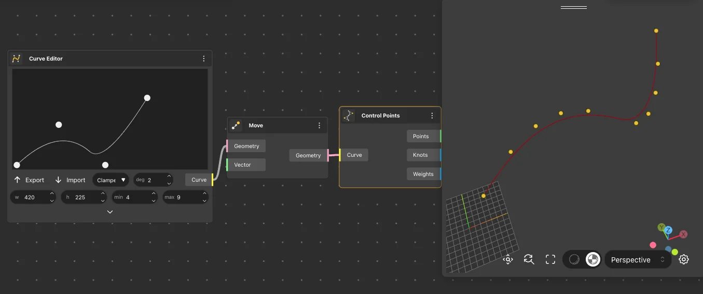703x294 pixels.
Task: Click the fit-to-frame viewport icon
Action: click(x=550, y=259)
